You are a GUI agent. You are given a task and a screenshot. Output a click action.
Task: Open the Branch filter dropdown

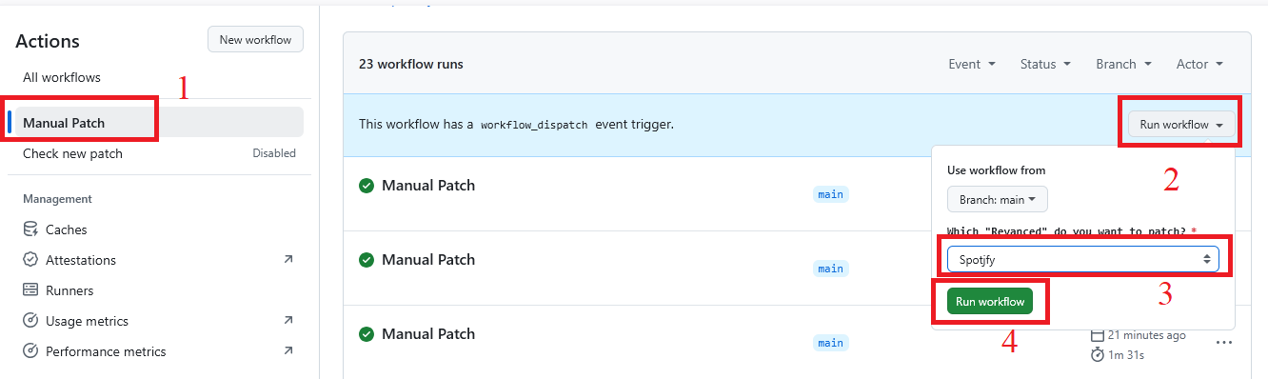click(x=1123, y=64)
